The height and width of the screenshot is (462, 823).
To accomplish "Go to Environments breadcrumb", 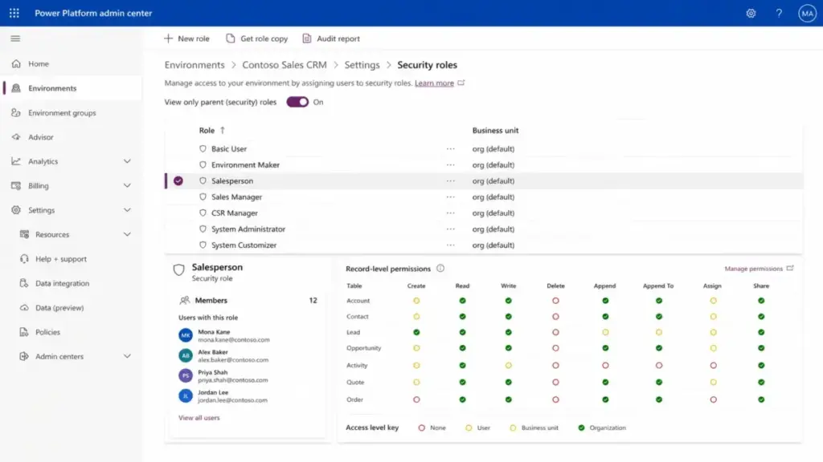I will (x=194, y=65).
